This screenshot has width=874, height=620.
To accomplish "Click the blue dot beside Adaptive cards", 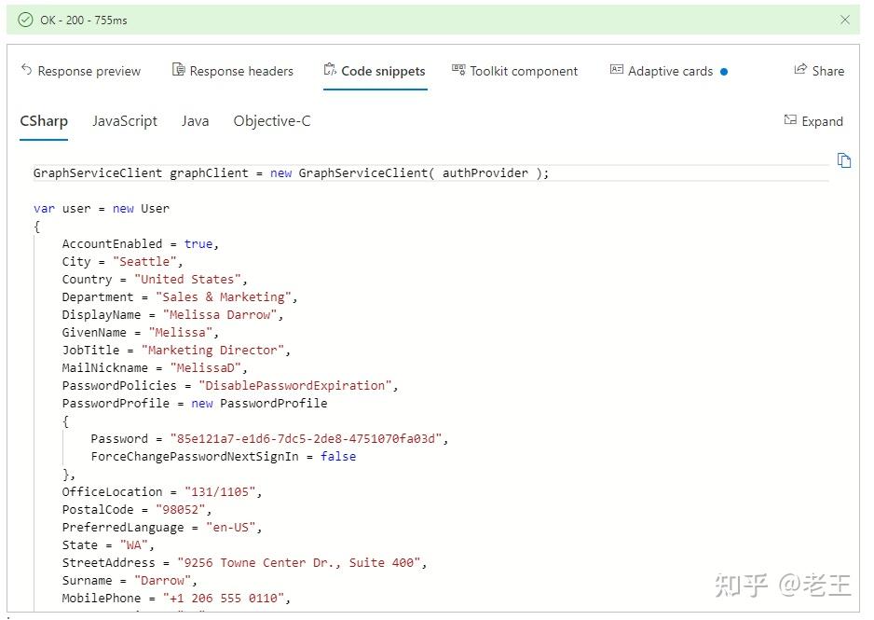I will click(723, 72).
